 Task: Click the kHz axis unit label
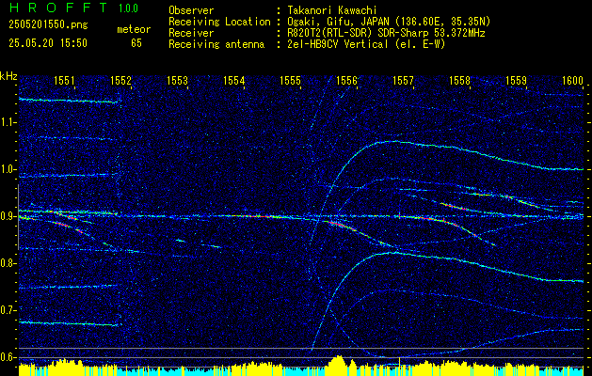tap(8, 76)
